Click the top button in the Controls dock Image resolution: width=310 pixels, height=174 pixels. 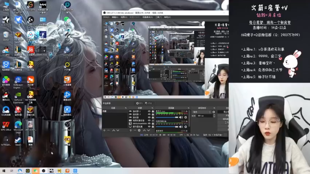click(223, 112)
